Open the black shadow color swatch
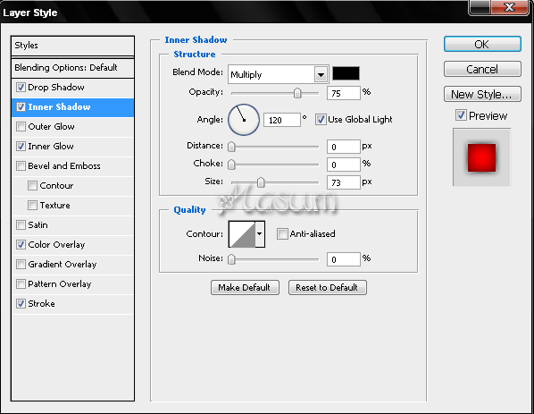Viewport: 534px width, 414px height. click(346, 73)
